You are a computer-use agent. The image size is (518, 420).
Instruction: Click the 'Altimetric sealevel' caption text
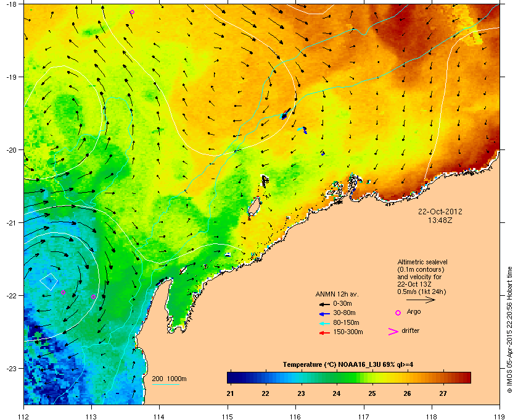[x=422, y=262]
